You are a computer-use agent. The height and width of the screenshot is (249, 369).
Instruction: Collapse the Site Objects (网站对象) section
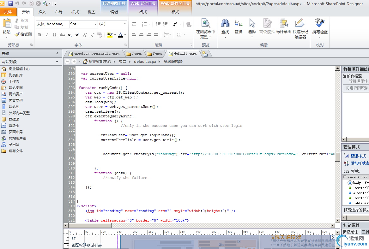57,62
